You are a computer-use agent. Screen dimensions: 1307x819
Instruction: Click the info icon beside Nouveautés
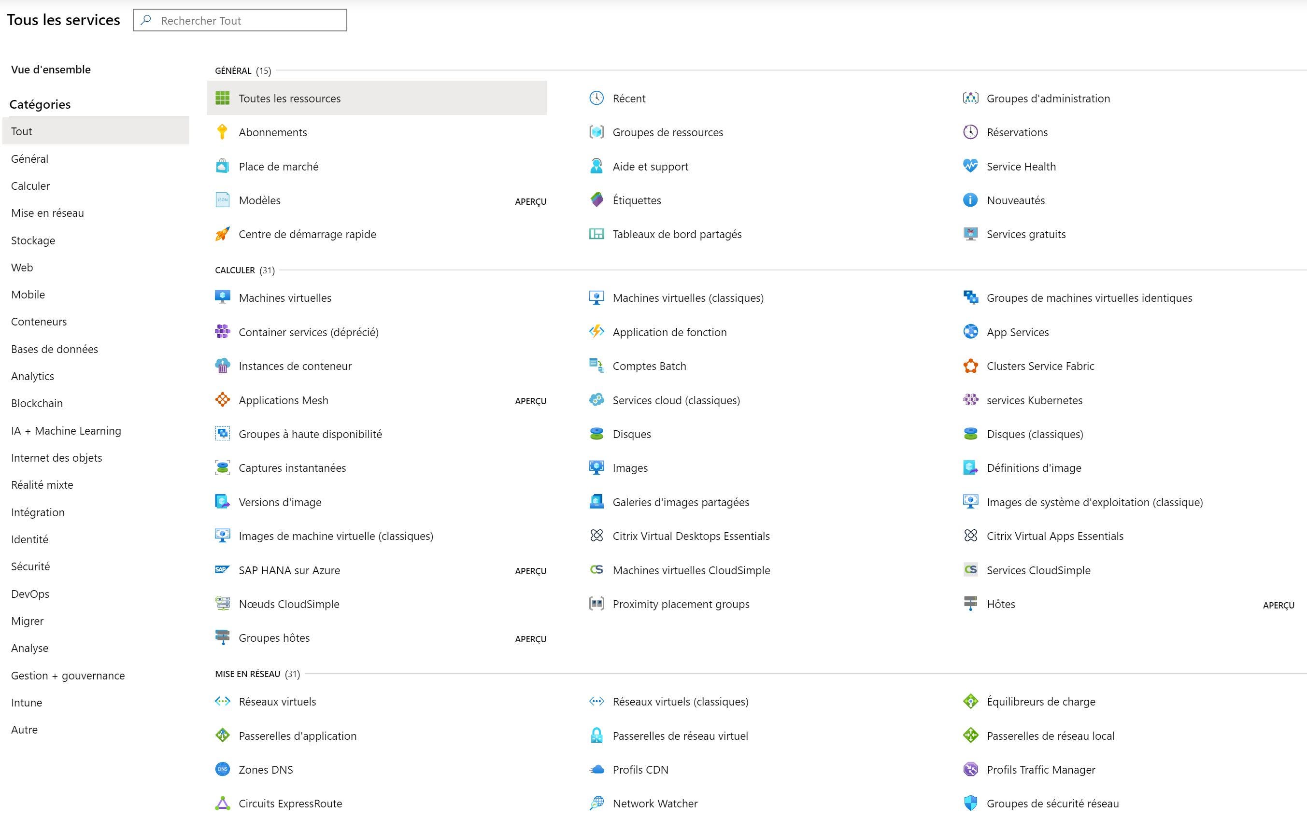pyautogui.click(x=970, y=200)
